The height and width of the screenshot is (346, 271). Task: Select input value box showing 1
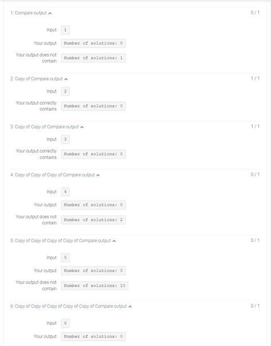(65, 30)
